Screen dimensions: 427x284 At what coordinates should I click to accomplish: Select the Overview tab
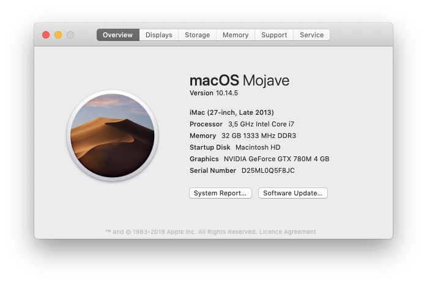point(117,35)
